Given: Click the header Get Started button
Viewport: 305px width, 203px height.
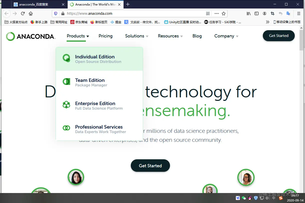Looking at the screenshot, I should tap(279, 36).
